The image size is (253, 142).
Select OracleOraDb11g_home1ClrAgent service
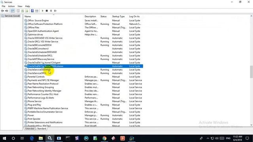click(83, 63)
